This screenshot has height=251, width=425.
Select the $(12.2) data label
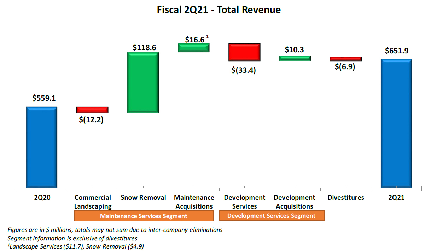(x=91, y=120)
